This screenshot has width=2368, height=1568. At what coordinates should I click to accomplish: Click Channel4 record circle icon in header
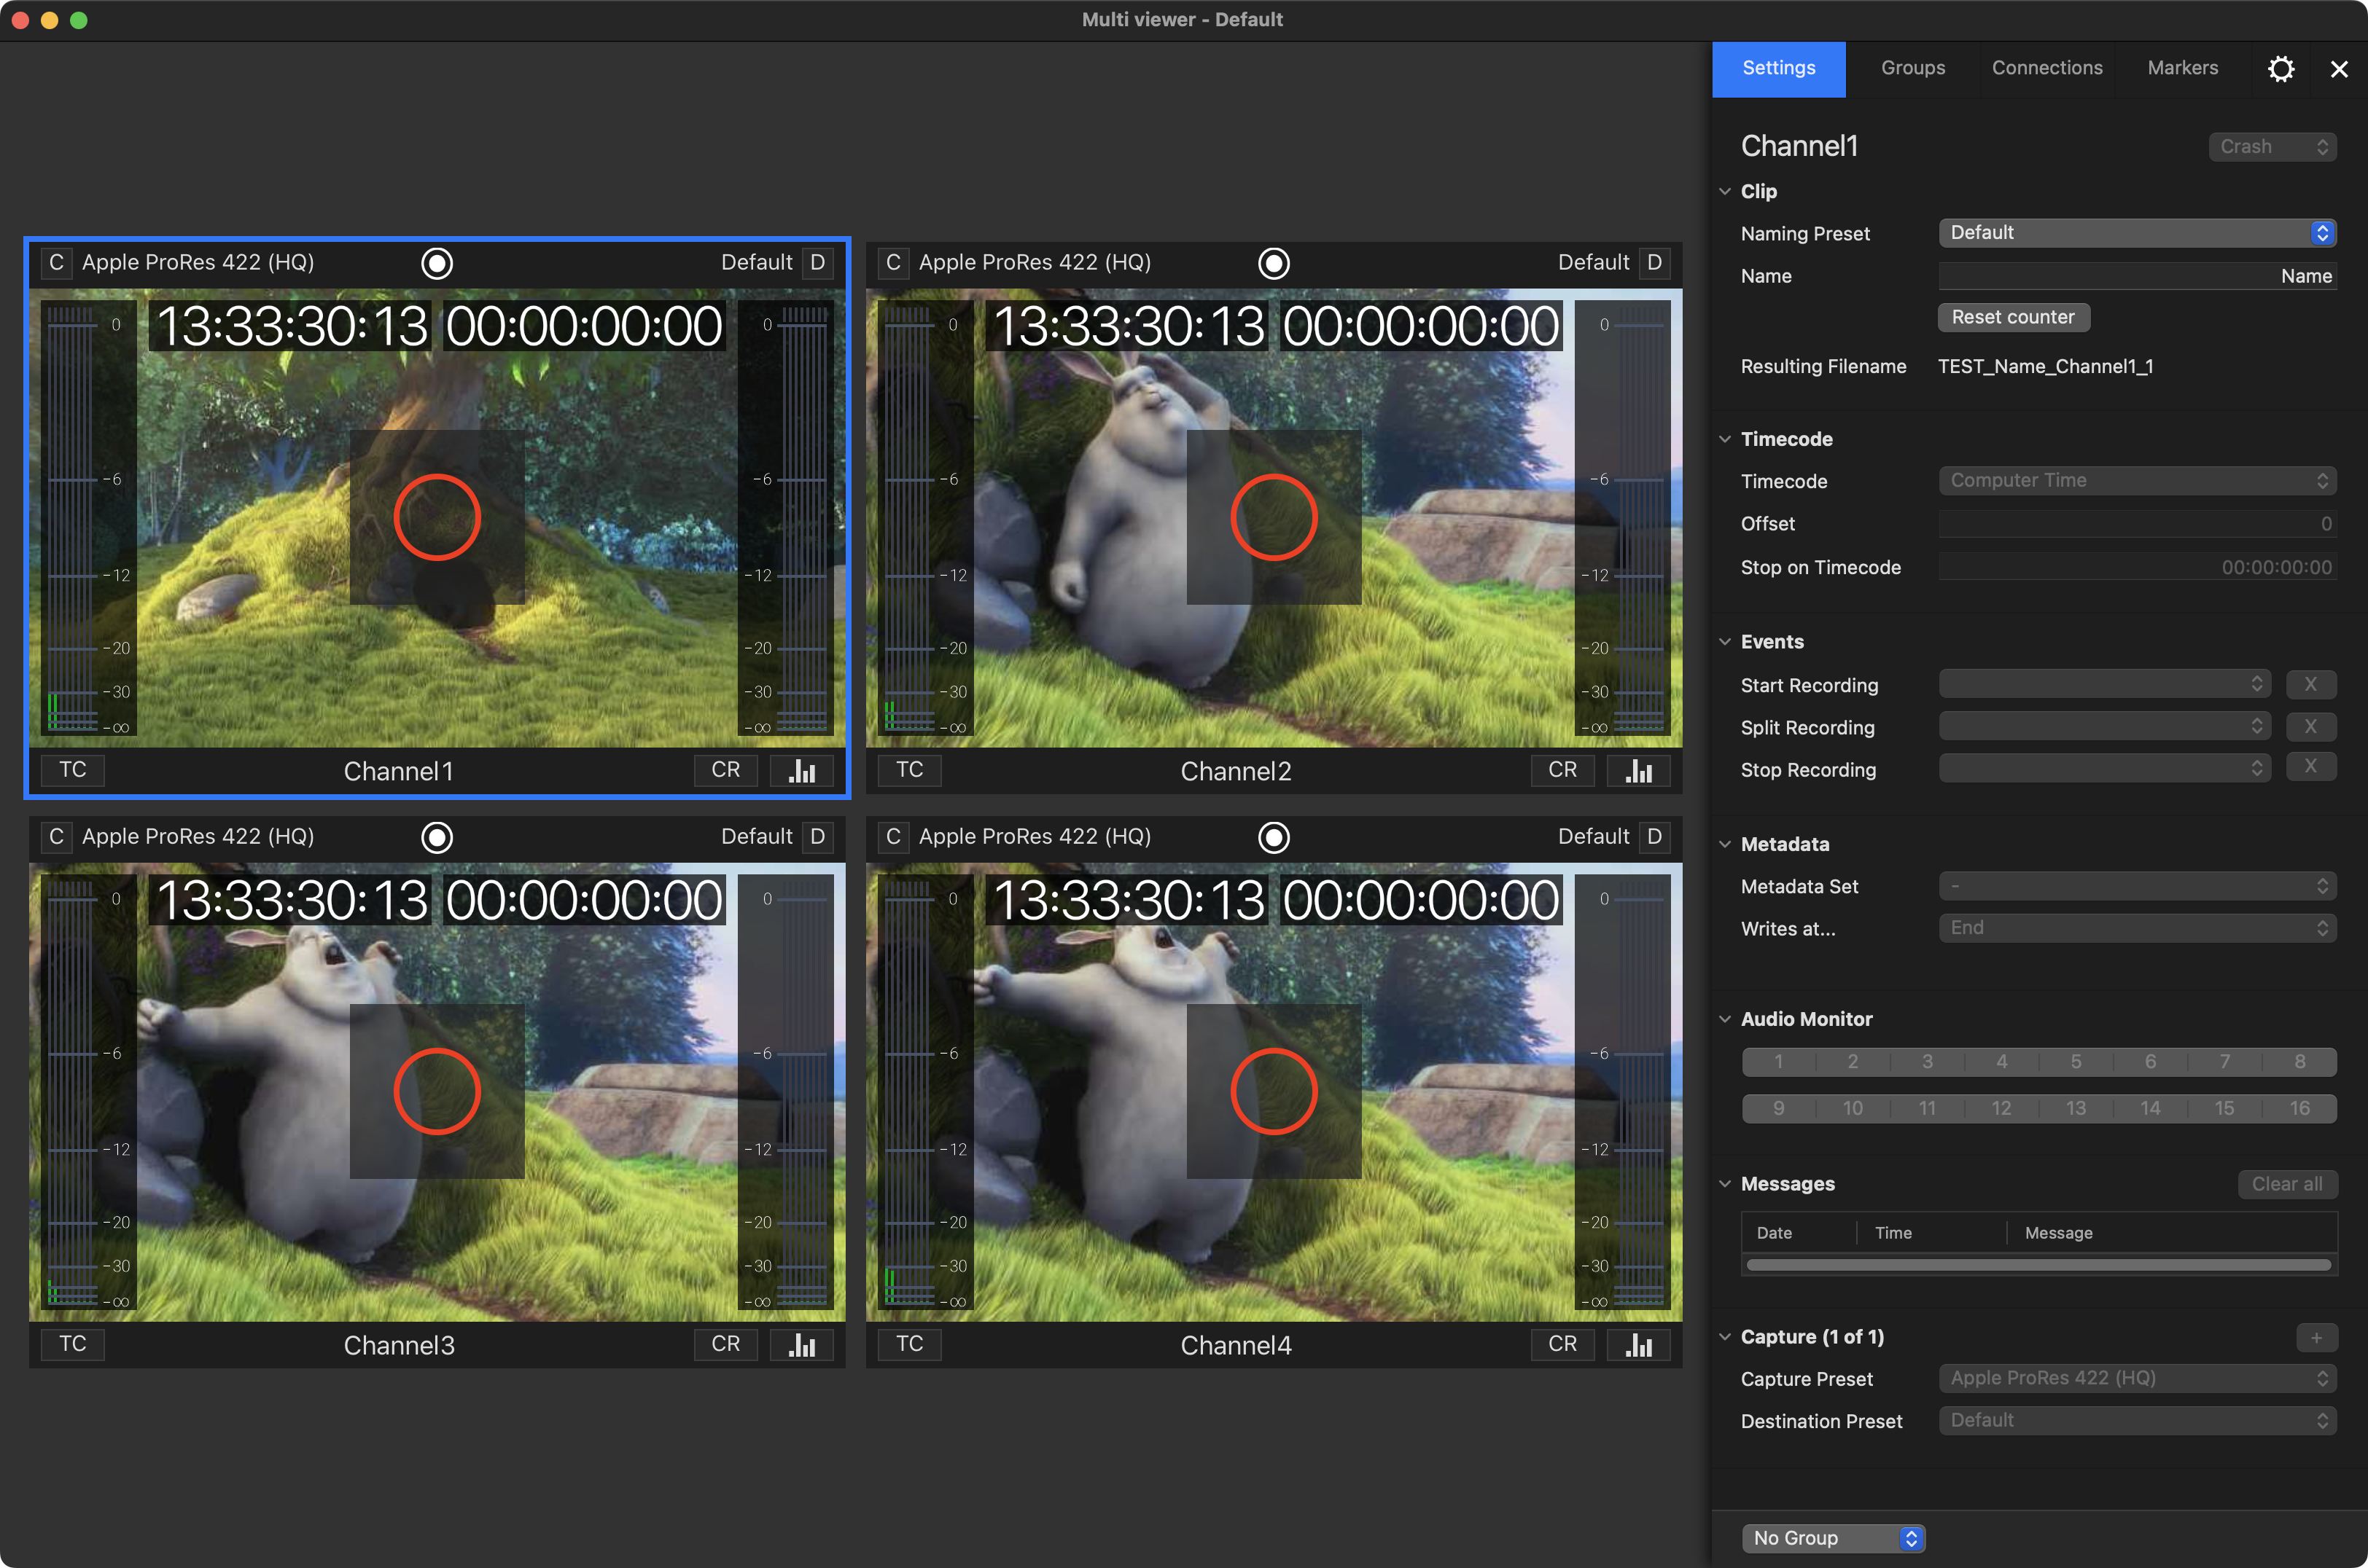click(1274, 837)
